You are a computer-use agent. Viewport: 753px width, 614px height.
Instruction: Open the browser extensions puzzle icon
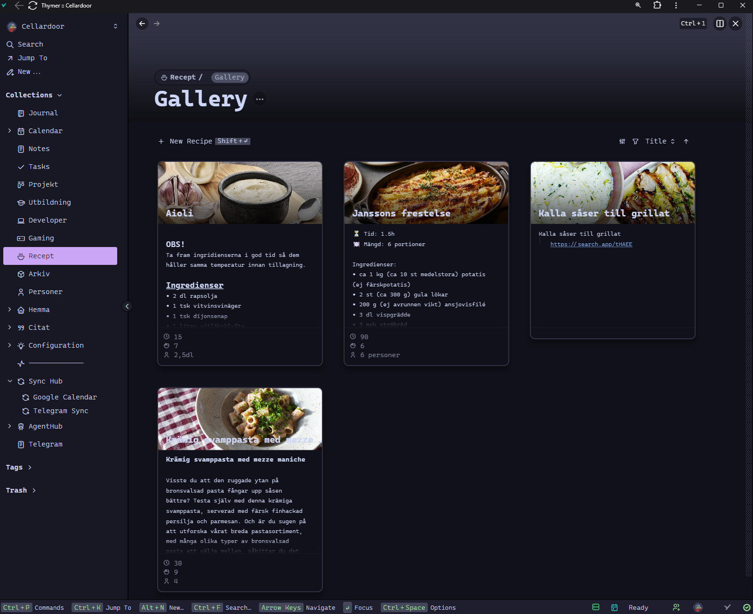click(657, 5)
